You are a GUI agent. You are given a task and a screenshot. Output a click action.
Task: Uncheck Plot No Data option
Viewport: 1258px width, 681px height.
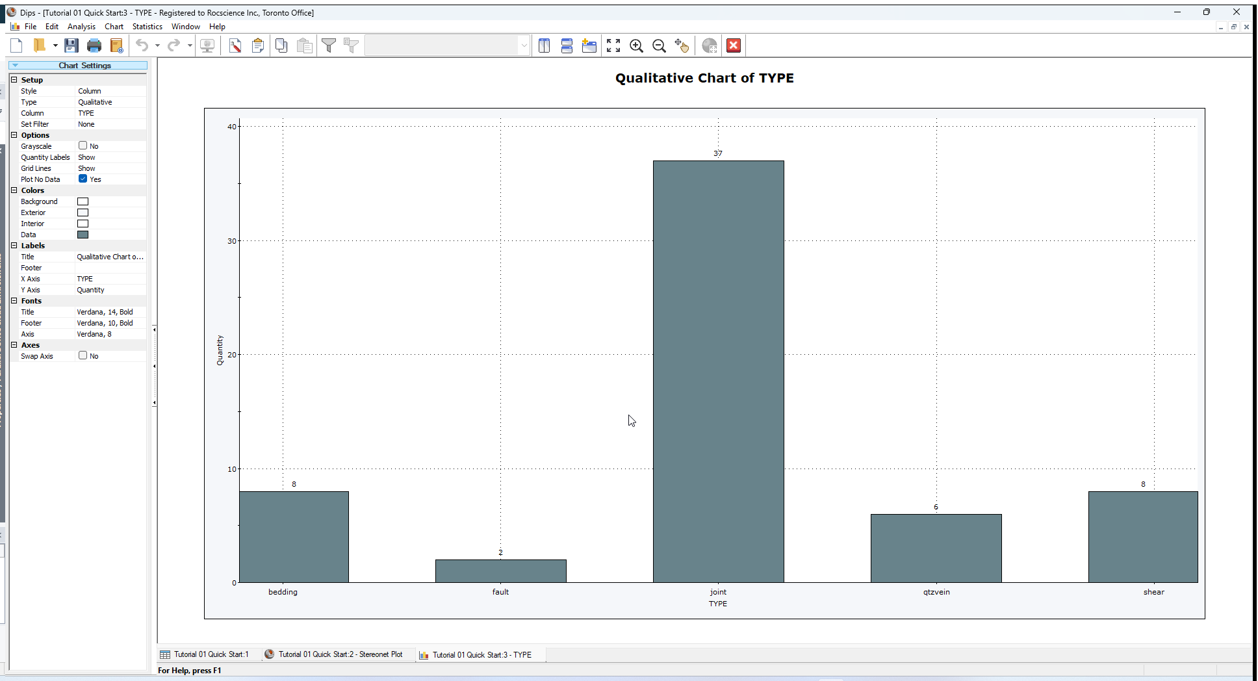pos(81,179)
